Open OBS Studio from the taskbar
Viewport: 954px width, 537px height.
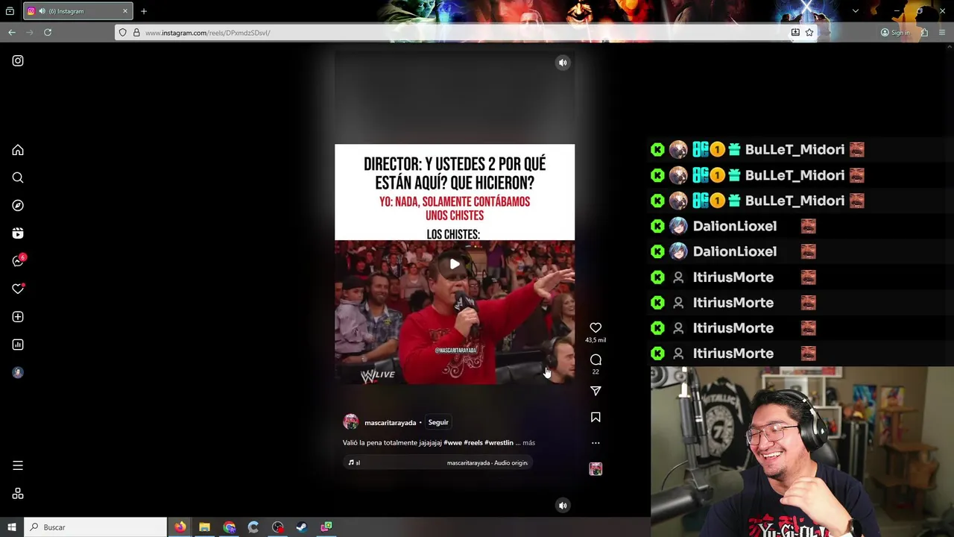pos(278,527)
